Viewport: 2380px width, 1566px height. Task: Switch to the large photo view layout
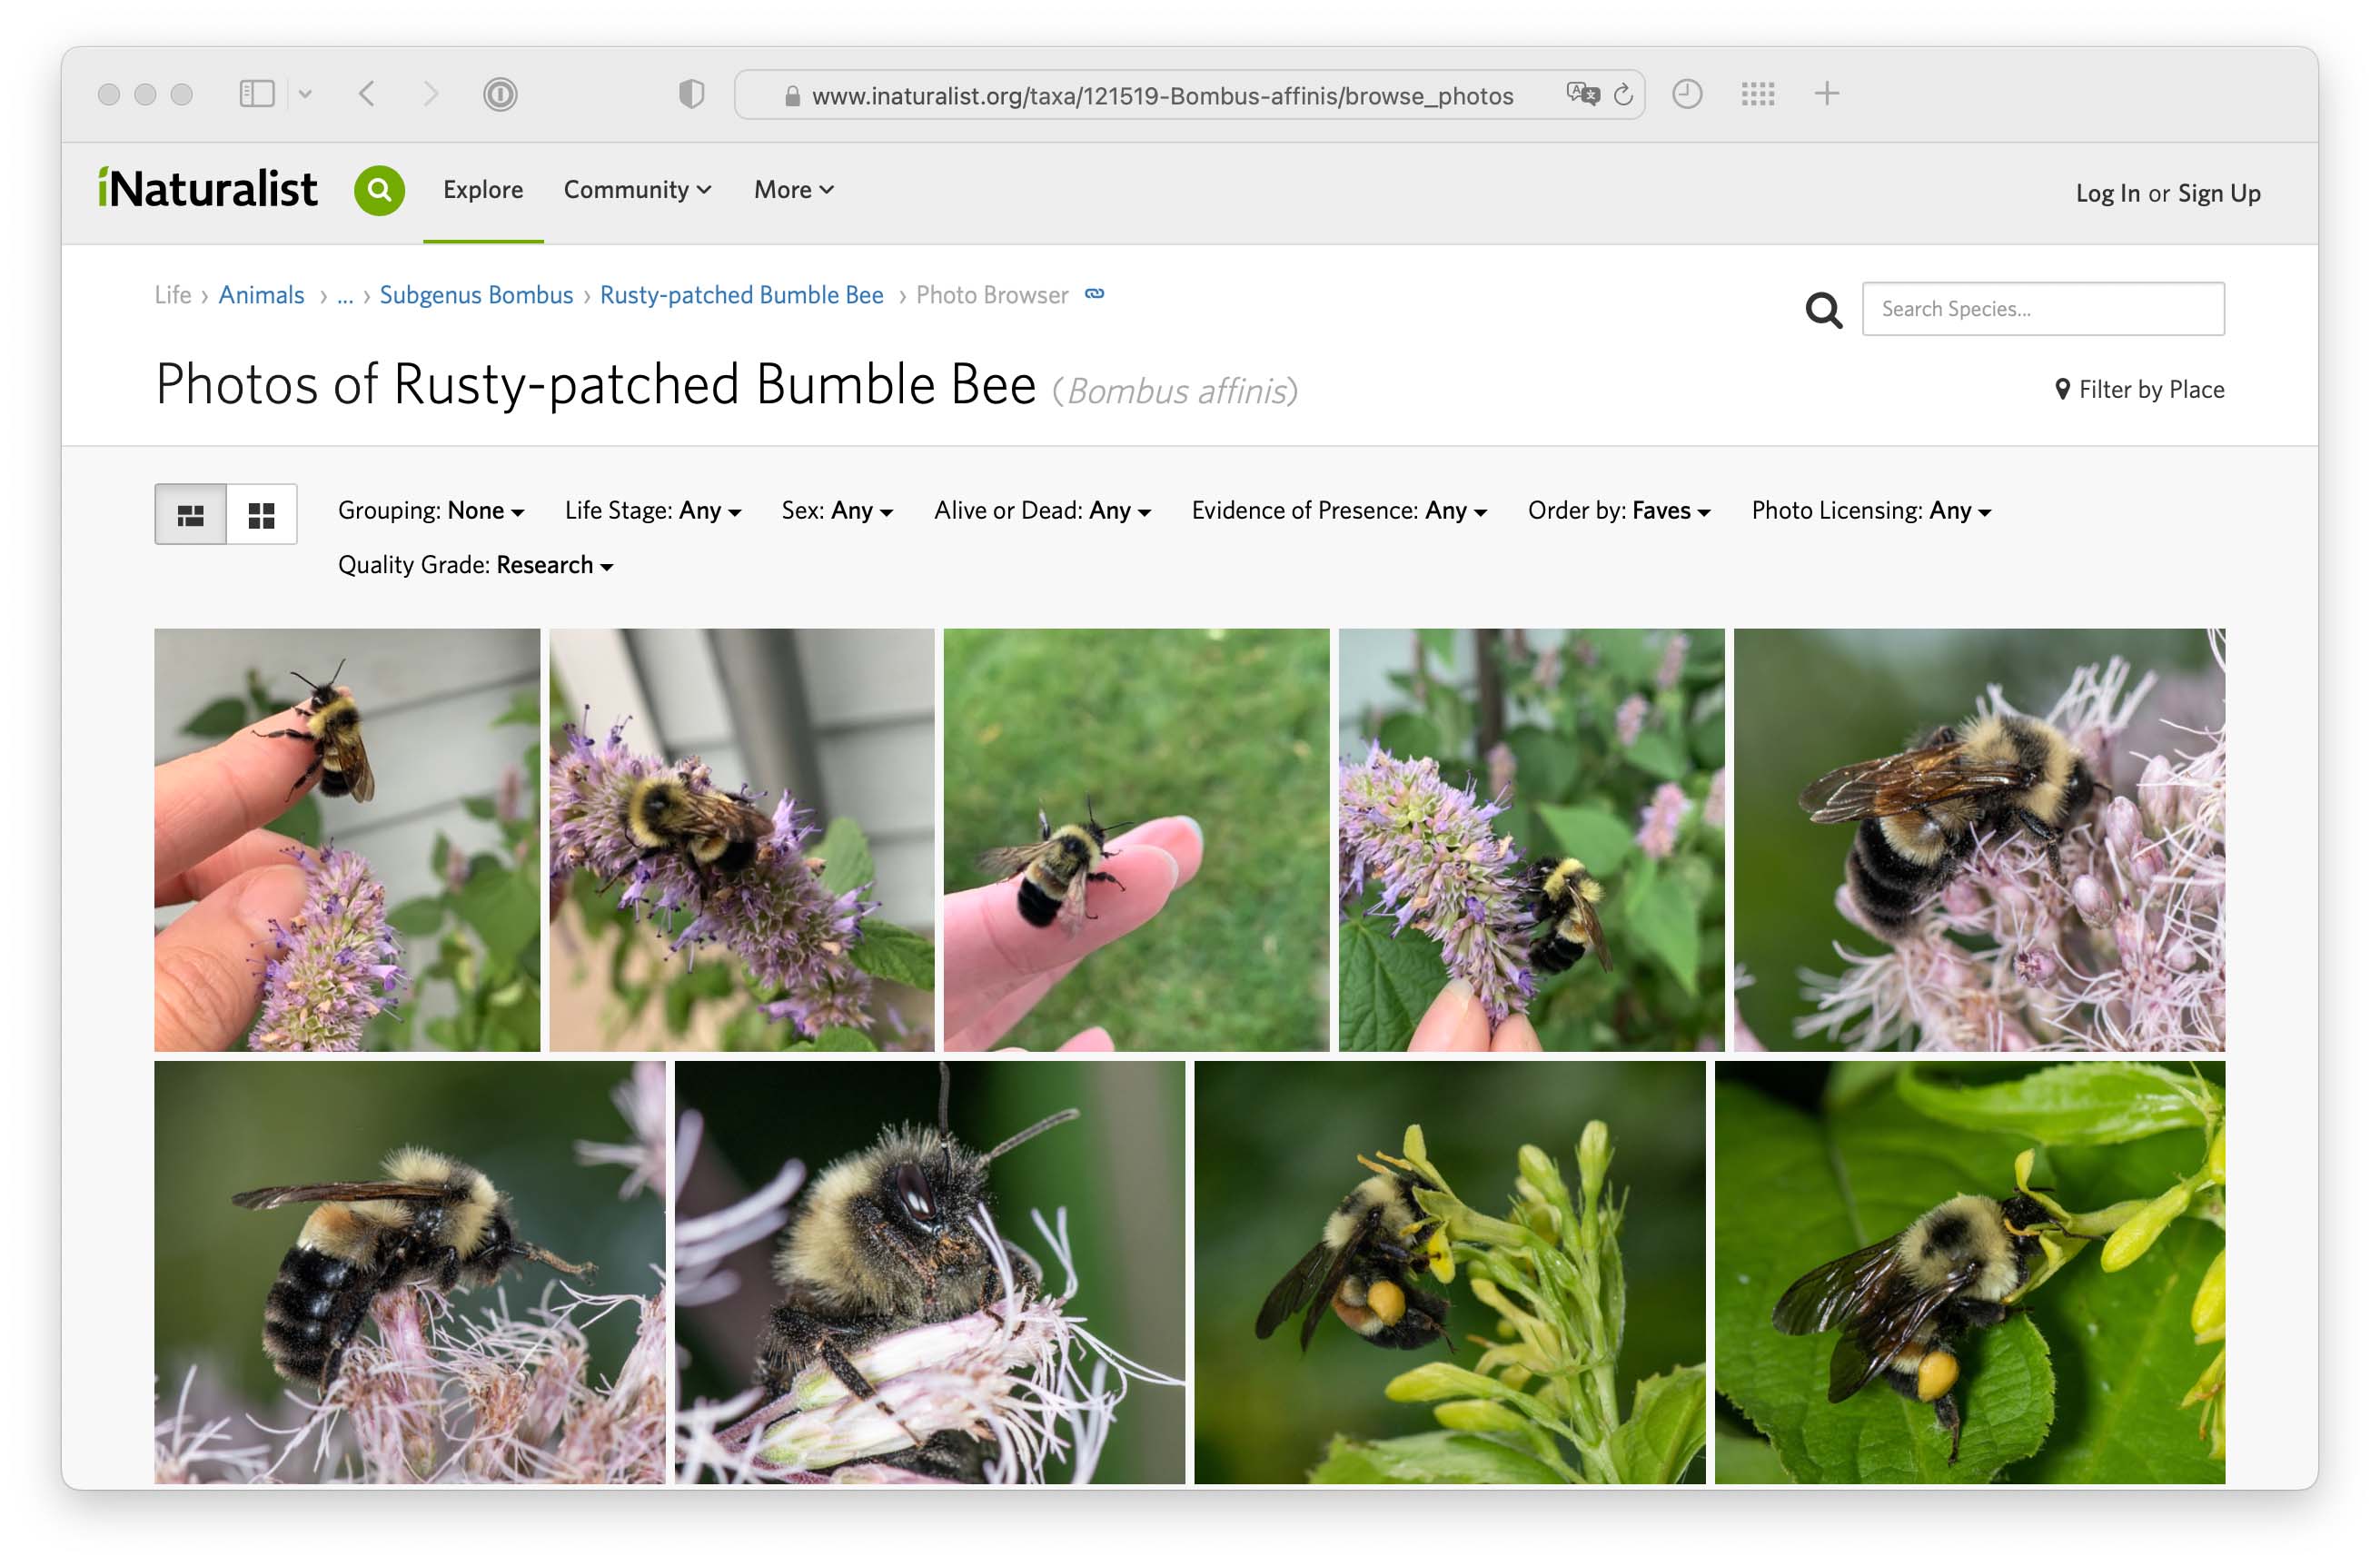(190, 514)
